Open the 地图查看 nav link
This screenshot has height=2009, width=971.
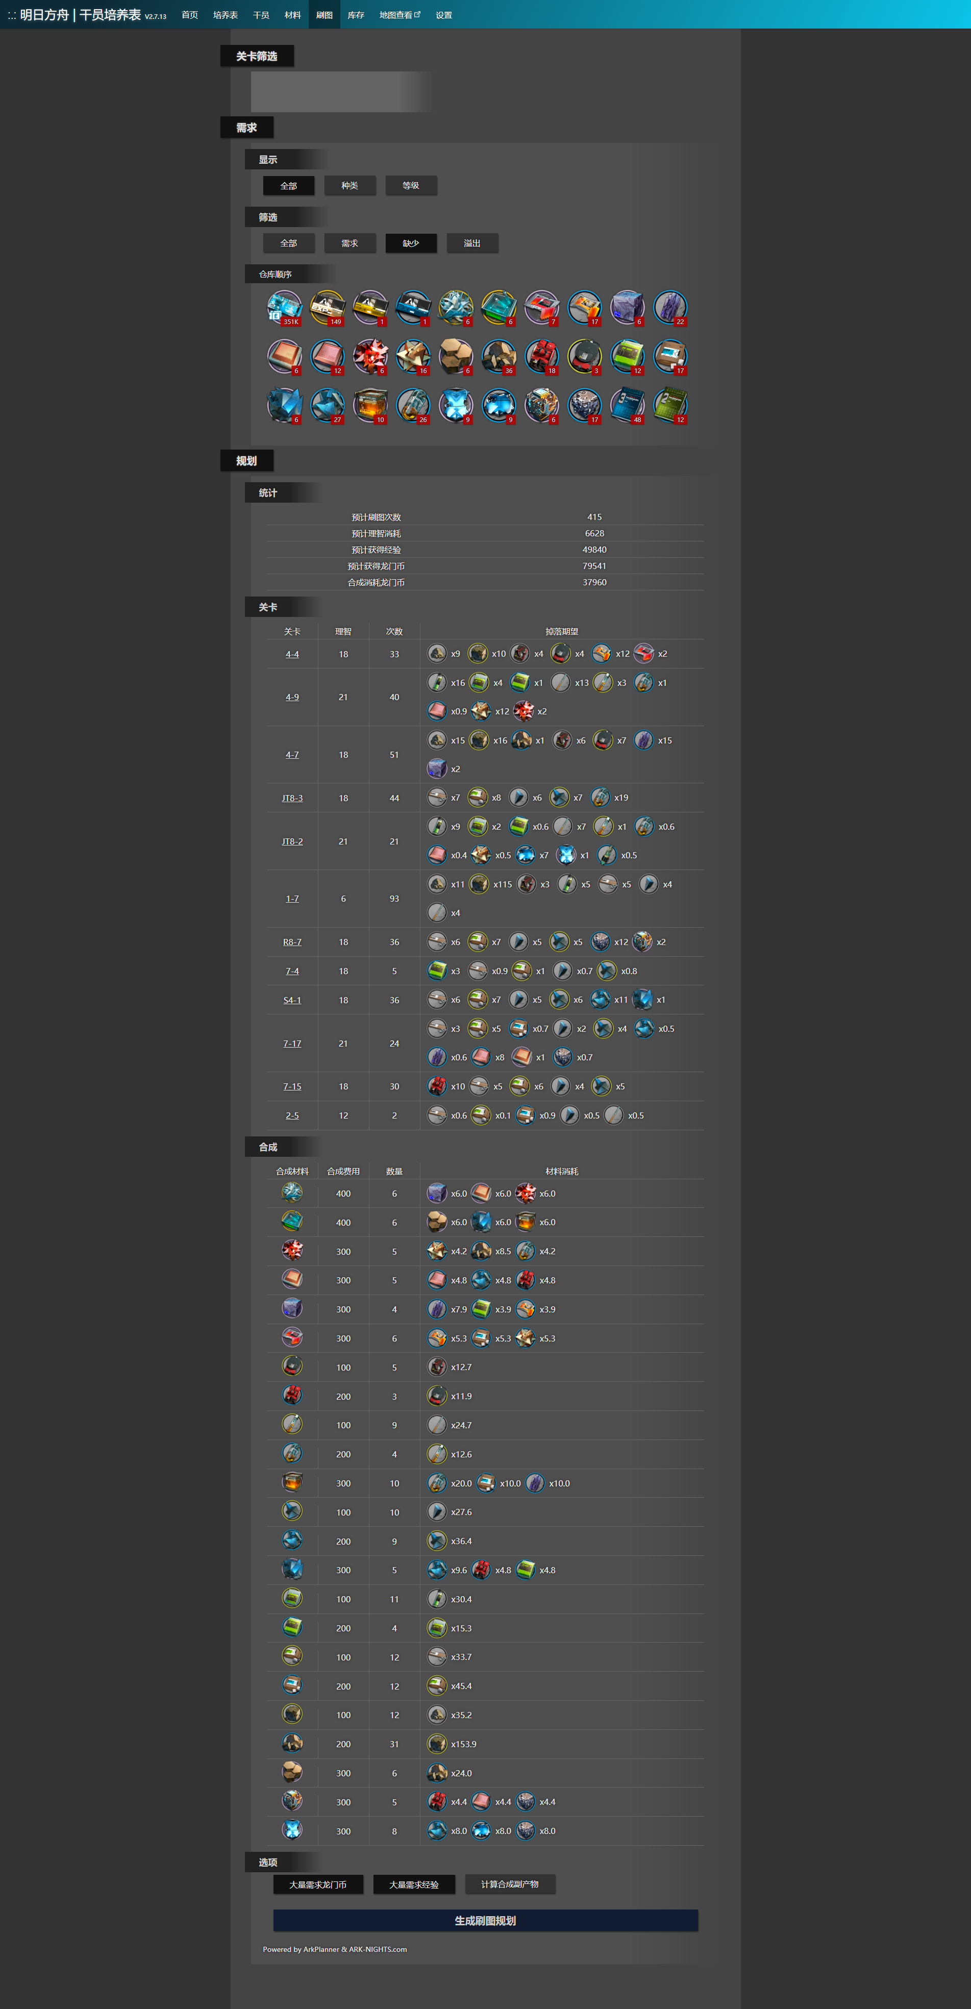point(400,15)
